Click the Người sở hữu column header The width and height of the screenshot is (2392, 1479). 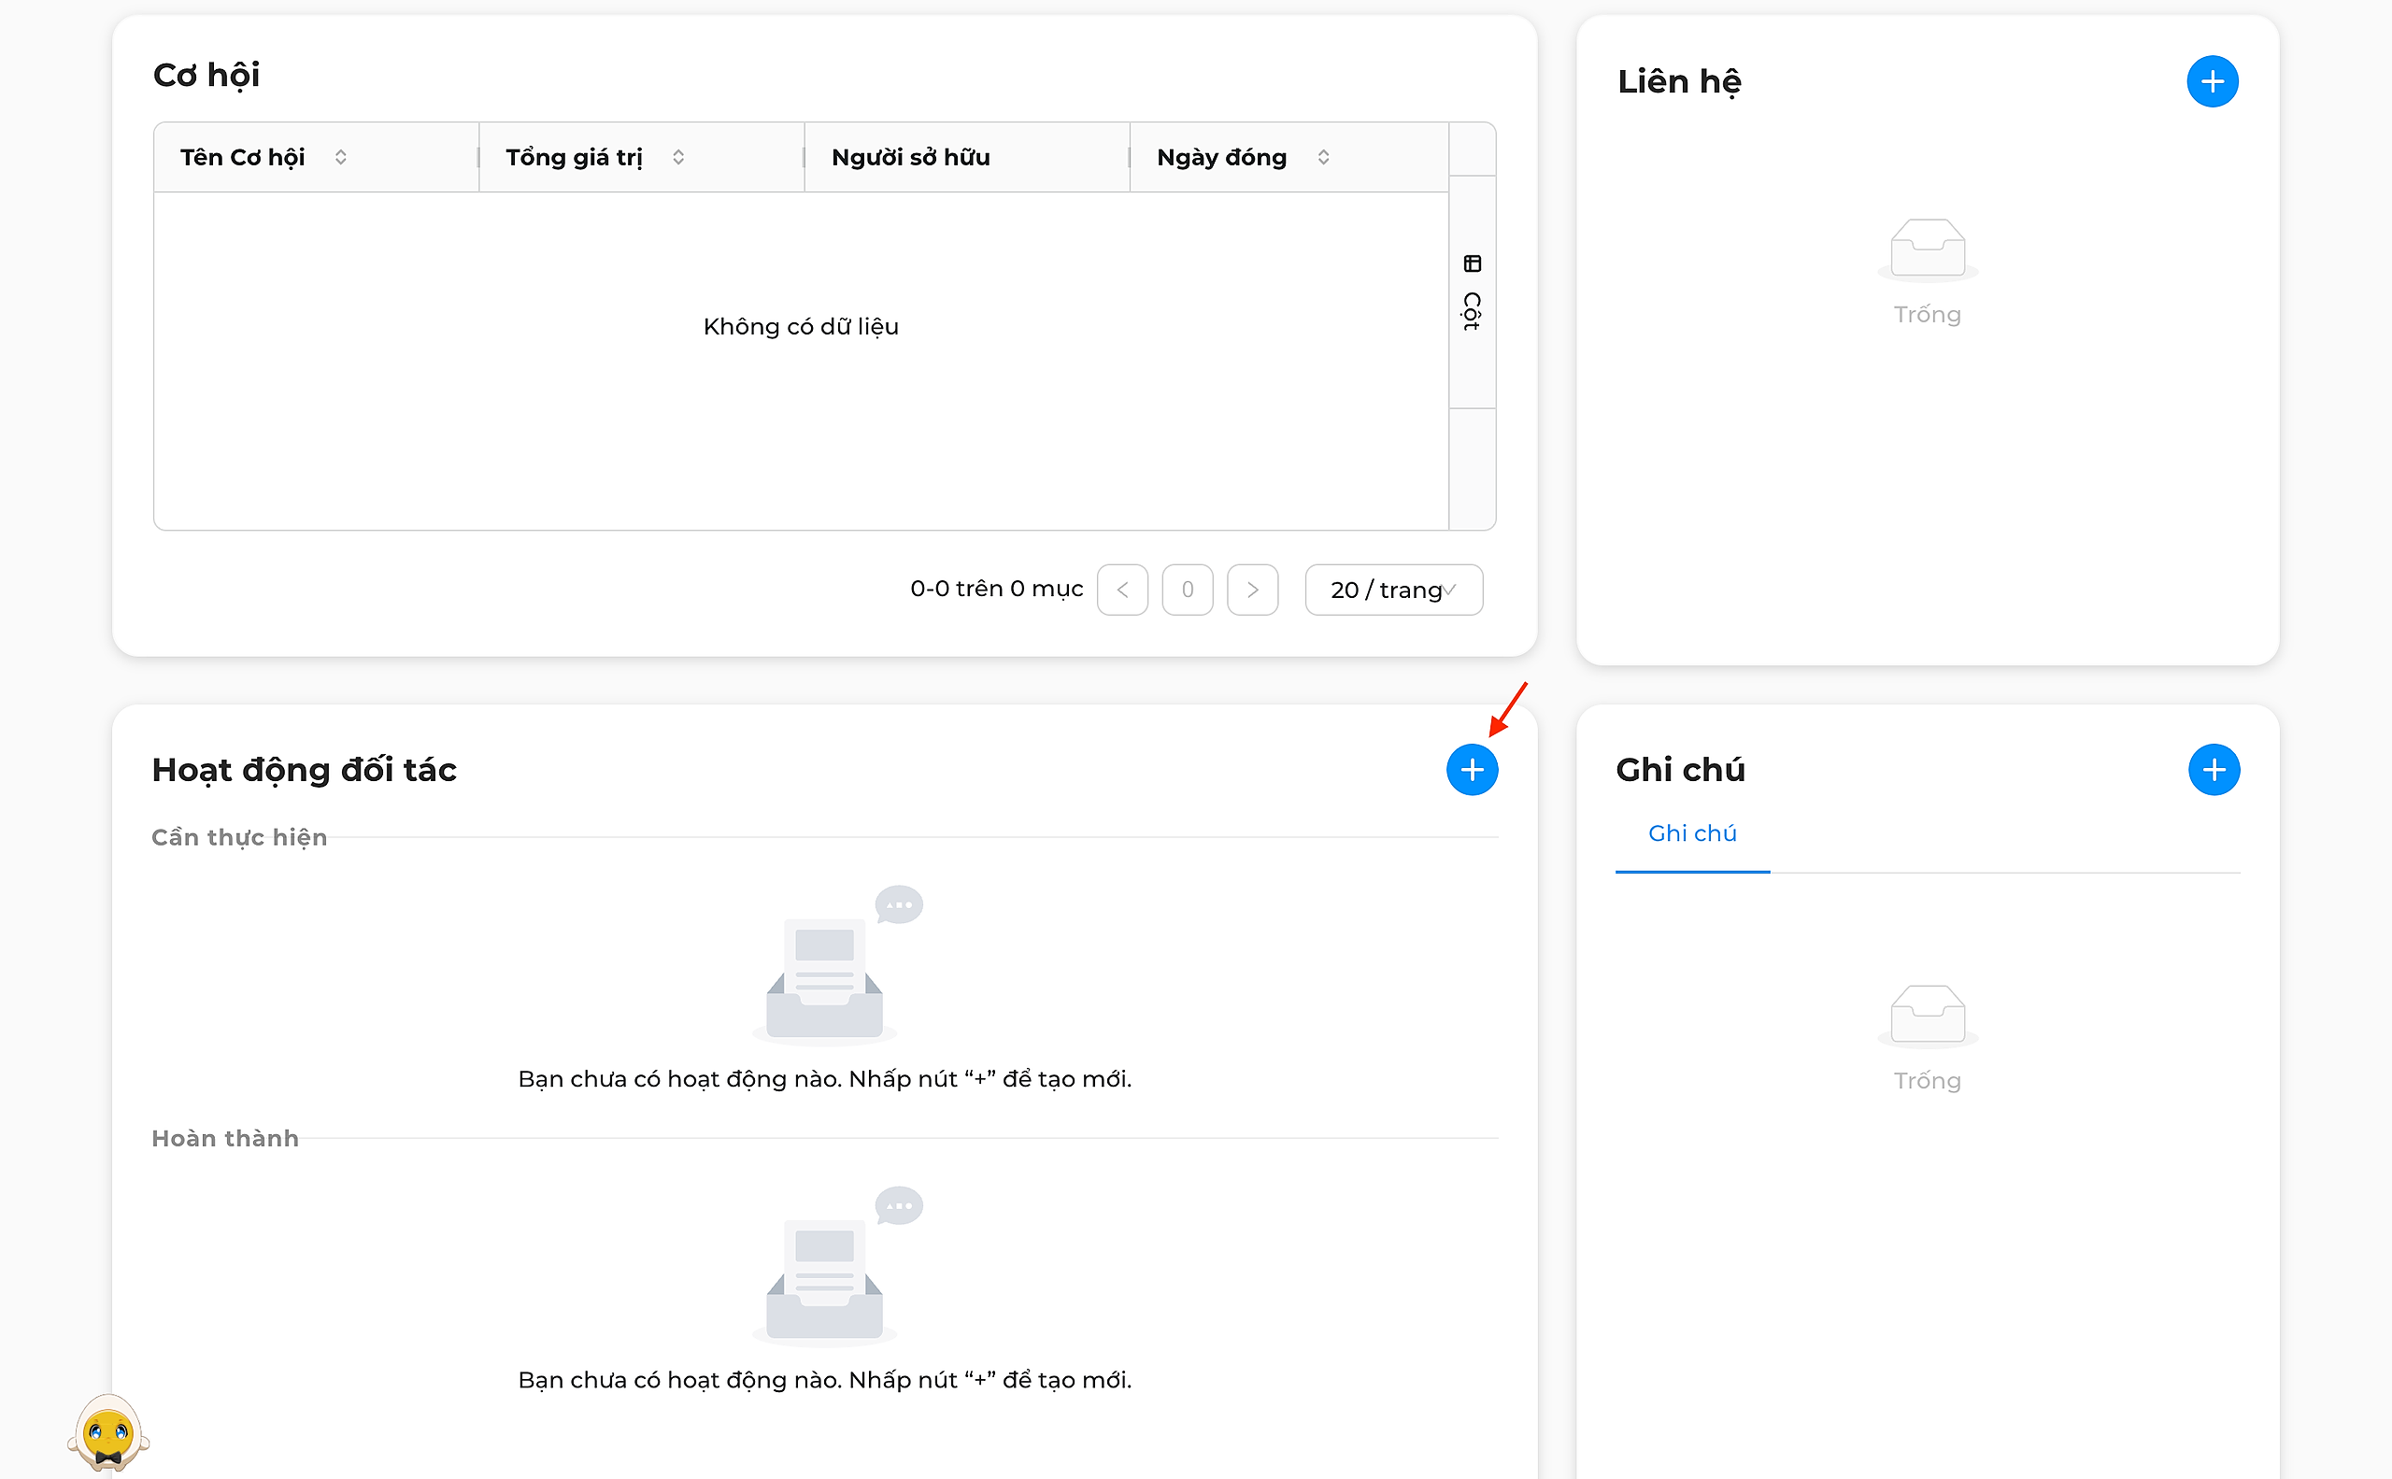[966, 158]
